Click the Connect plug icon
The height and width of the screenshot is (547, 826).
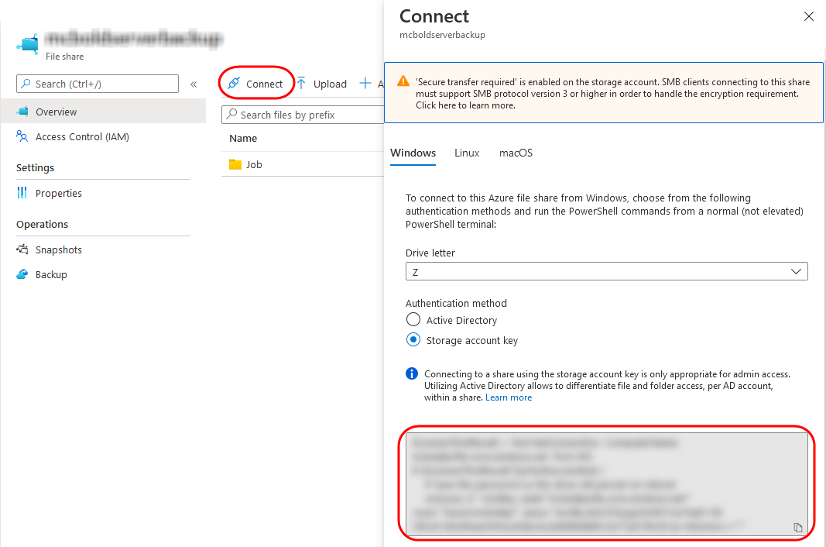[x=234, y=84]
